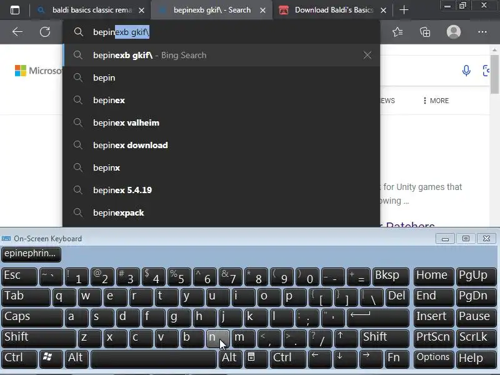
Task: Toggle the Caps lock key
Action: click(32, 317)
